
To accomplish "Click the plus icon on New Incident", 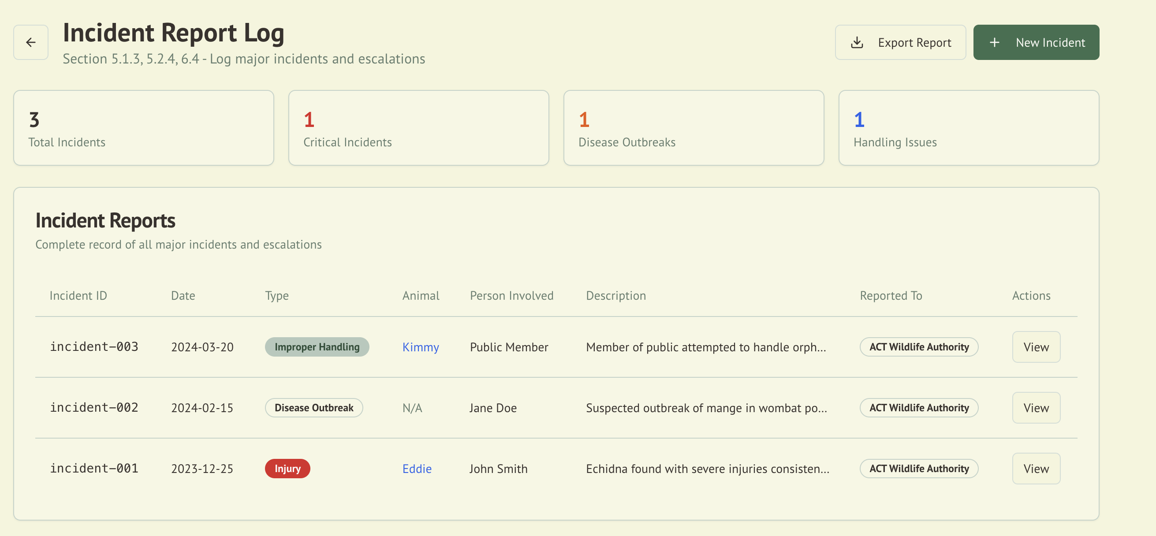I will tap(995, 42).
